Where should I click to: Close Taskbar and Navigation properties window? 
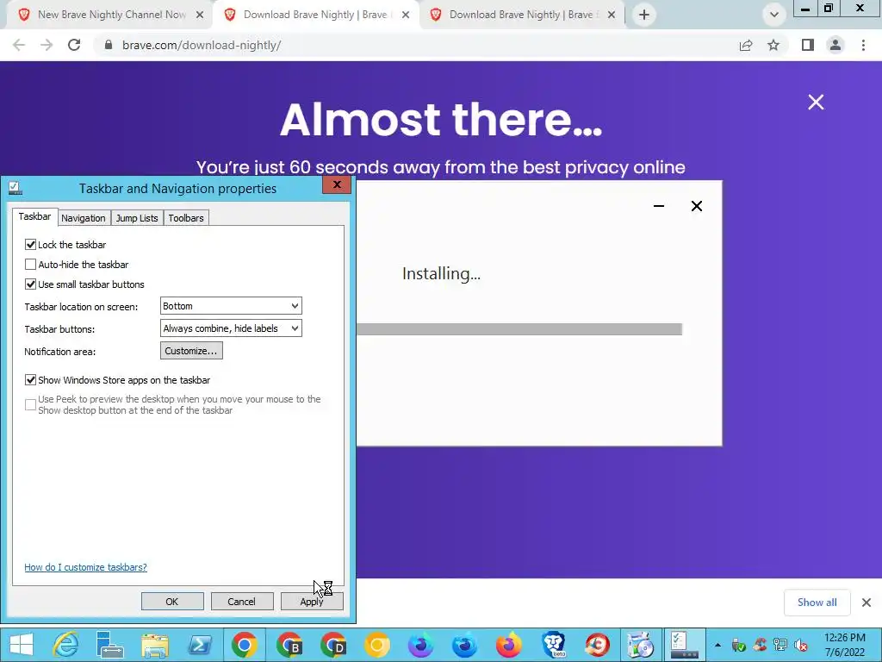337,184
